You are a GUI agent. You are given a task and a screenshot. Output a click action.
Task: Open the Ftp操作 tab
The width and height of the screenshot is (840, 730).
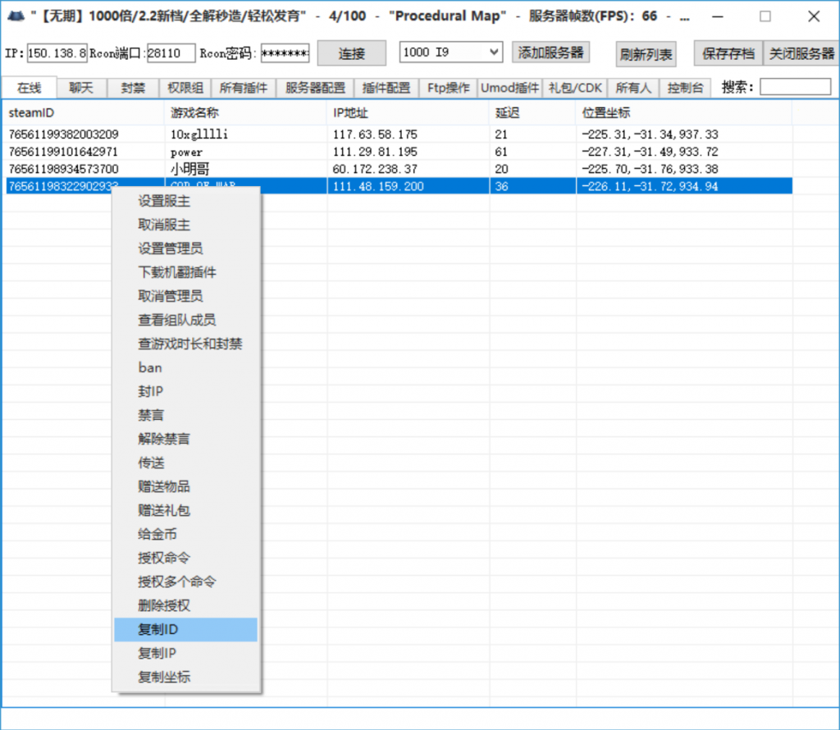[x=448, y=88]
